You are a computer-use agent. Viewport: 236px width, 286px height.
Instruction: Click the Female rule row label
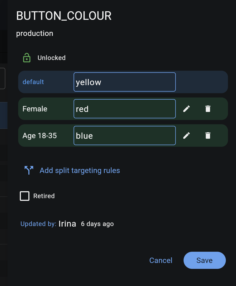tap(35, 109)
